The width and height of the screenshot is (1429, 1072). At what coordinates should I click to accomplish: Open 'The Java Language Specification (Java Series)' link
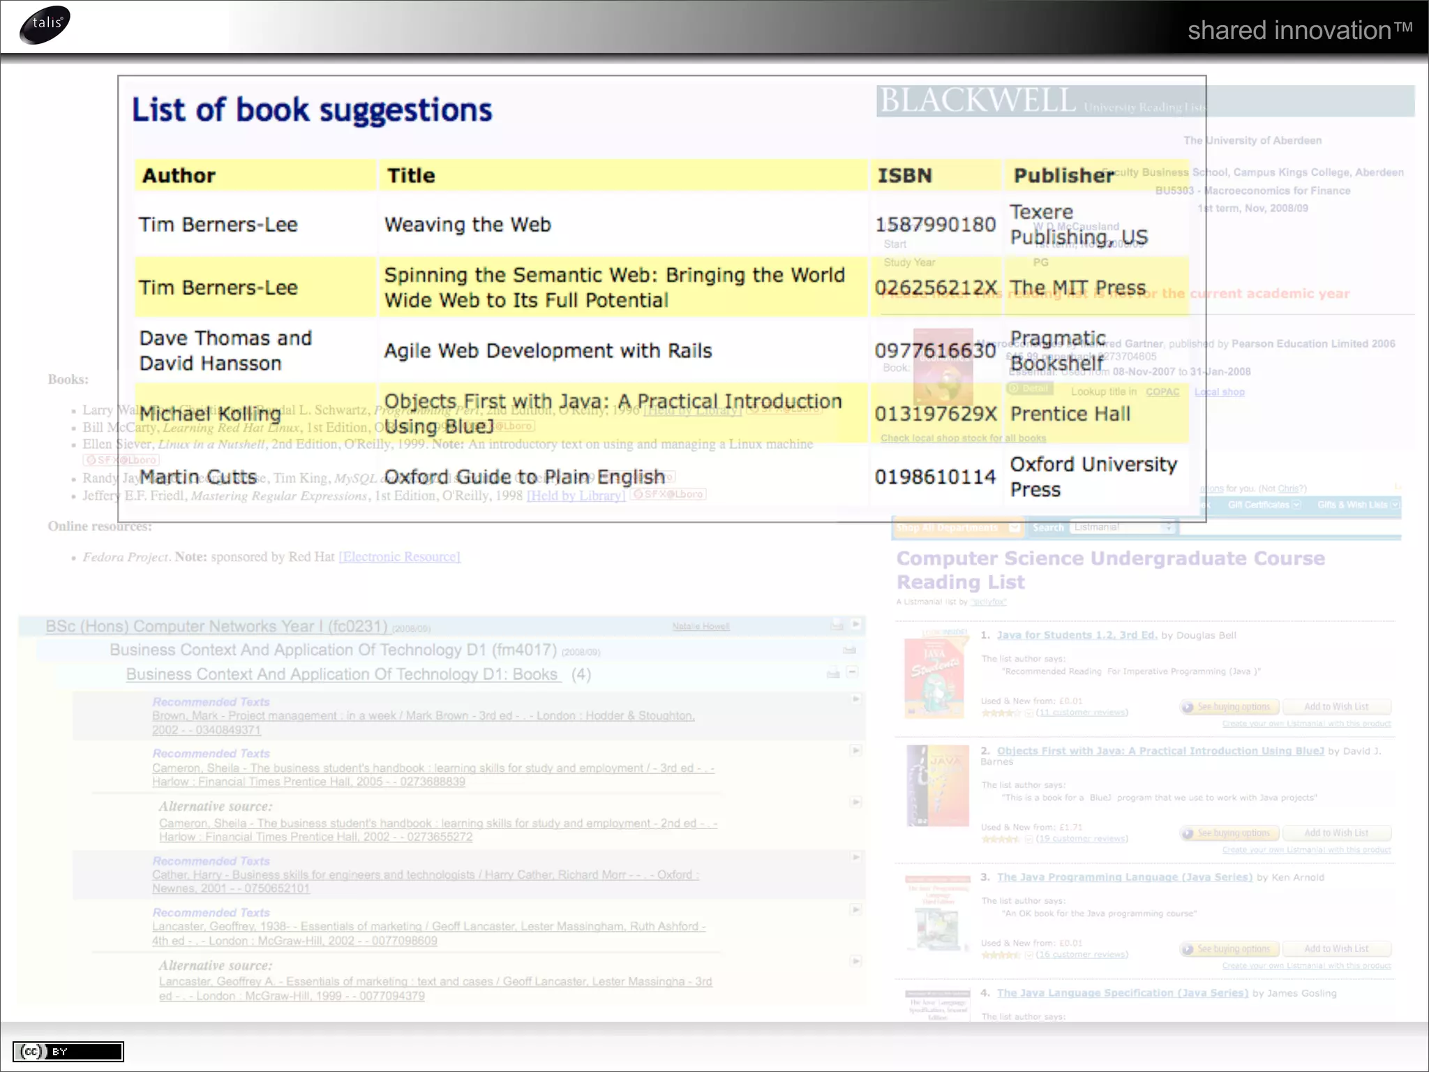[x=1123, y=993]
